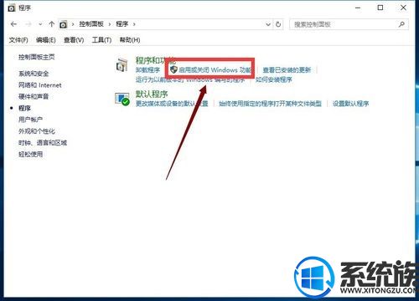Open 轻松使用 category
This screenshot has height=301, width=419.
(x=30, y=154)
